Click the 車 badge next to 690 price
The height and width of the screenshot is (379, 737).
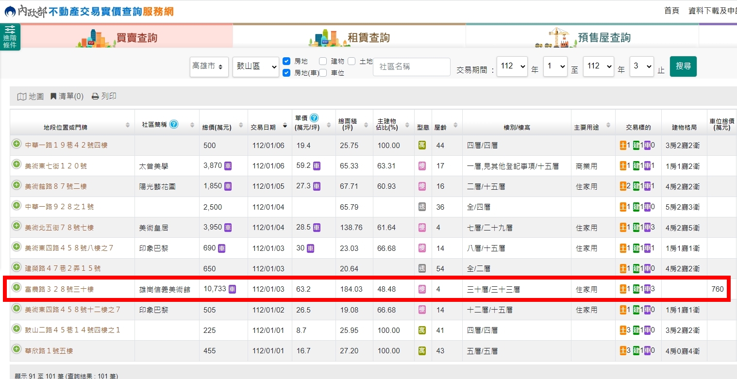(221, 248)
